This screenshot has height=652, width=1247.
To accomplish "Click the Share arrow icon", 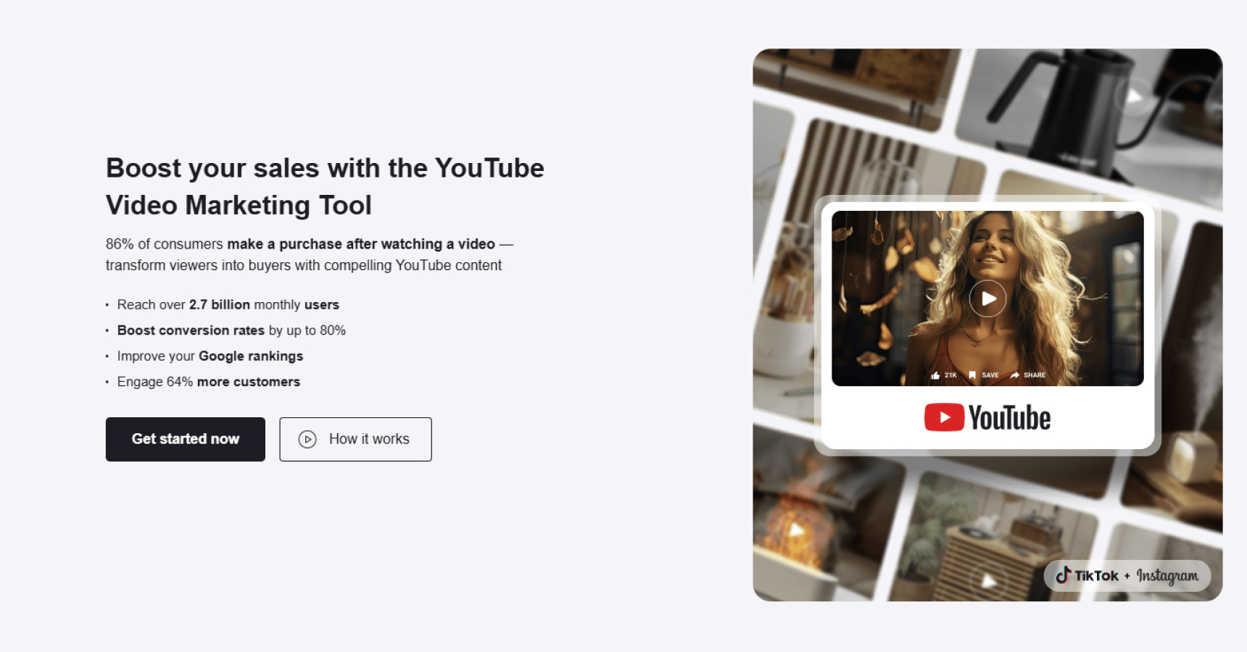I will tap(1015, 375).
